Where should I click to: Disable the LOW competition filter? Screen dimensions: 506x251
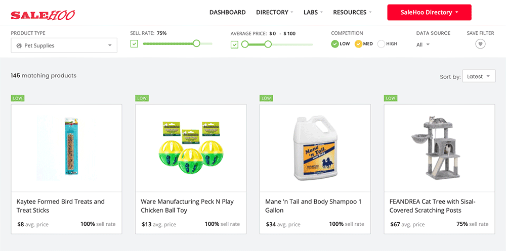(x=335, y=44)
